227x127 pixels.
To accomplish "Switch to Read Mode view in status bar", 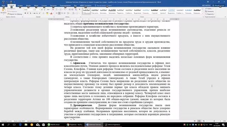I will click(195, 121).
